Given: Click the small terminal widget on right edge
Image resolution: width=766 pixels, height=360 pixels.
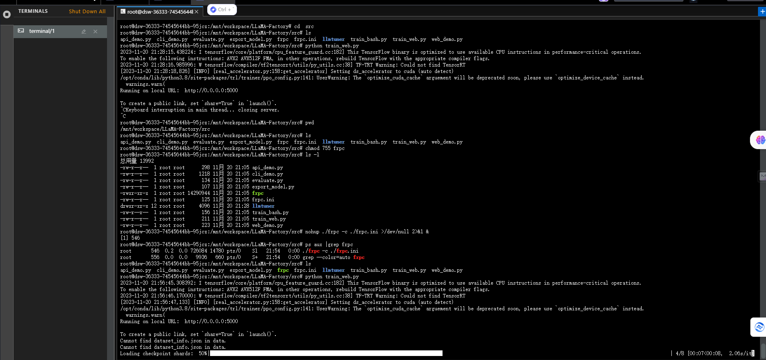Looking at the screenshot, I should pos(762,176).
